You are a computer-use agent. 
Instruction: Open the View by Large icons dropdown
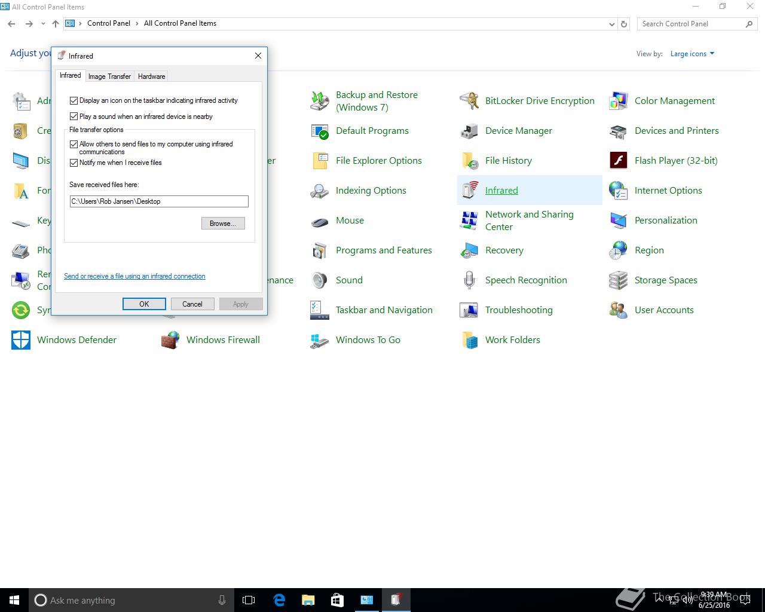(x=692, y=54)
